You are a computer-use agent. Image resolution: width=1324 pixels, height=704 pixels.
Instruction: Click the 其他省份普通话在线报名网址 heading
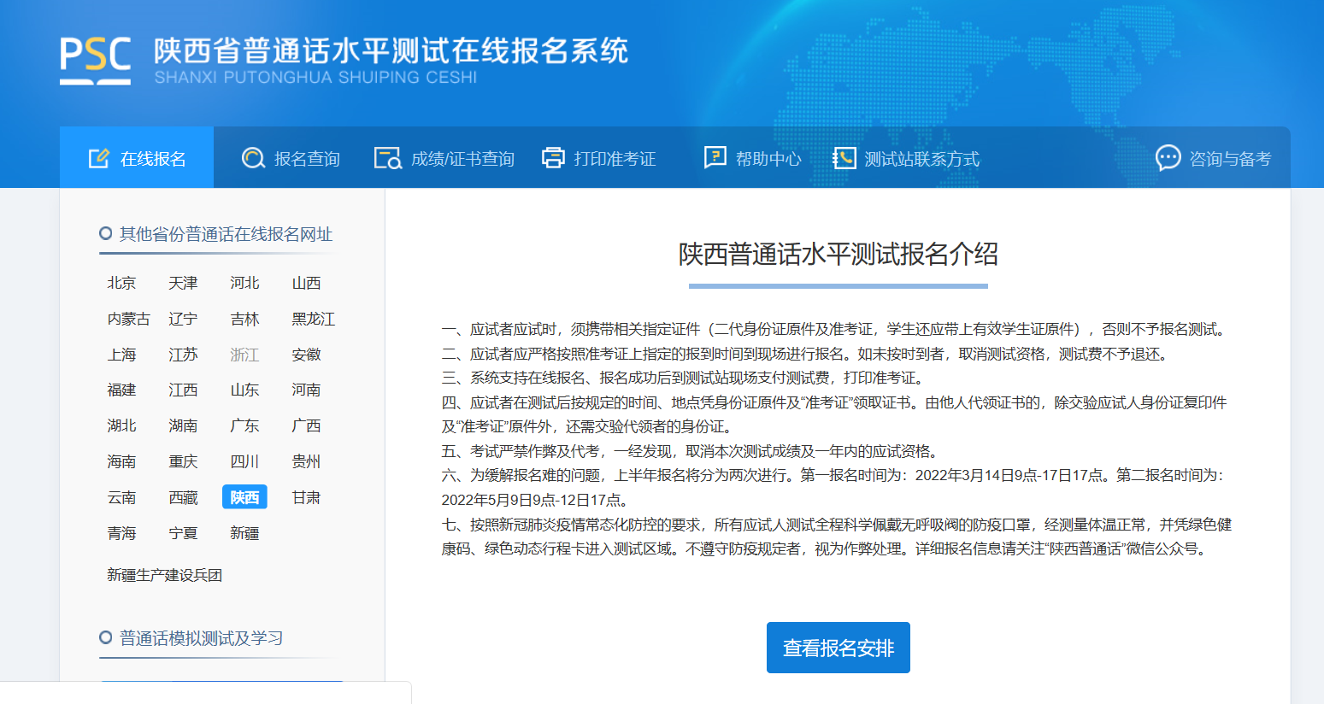[x=226, y=234]
